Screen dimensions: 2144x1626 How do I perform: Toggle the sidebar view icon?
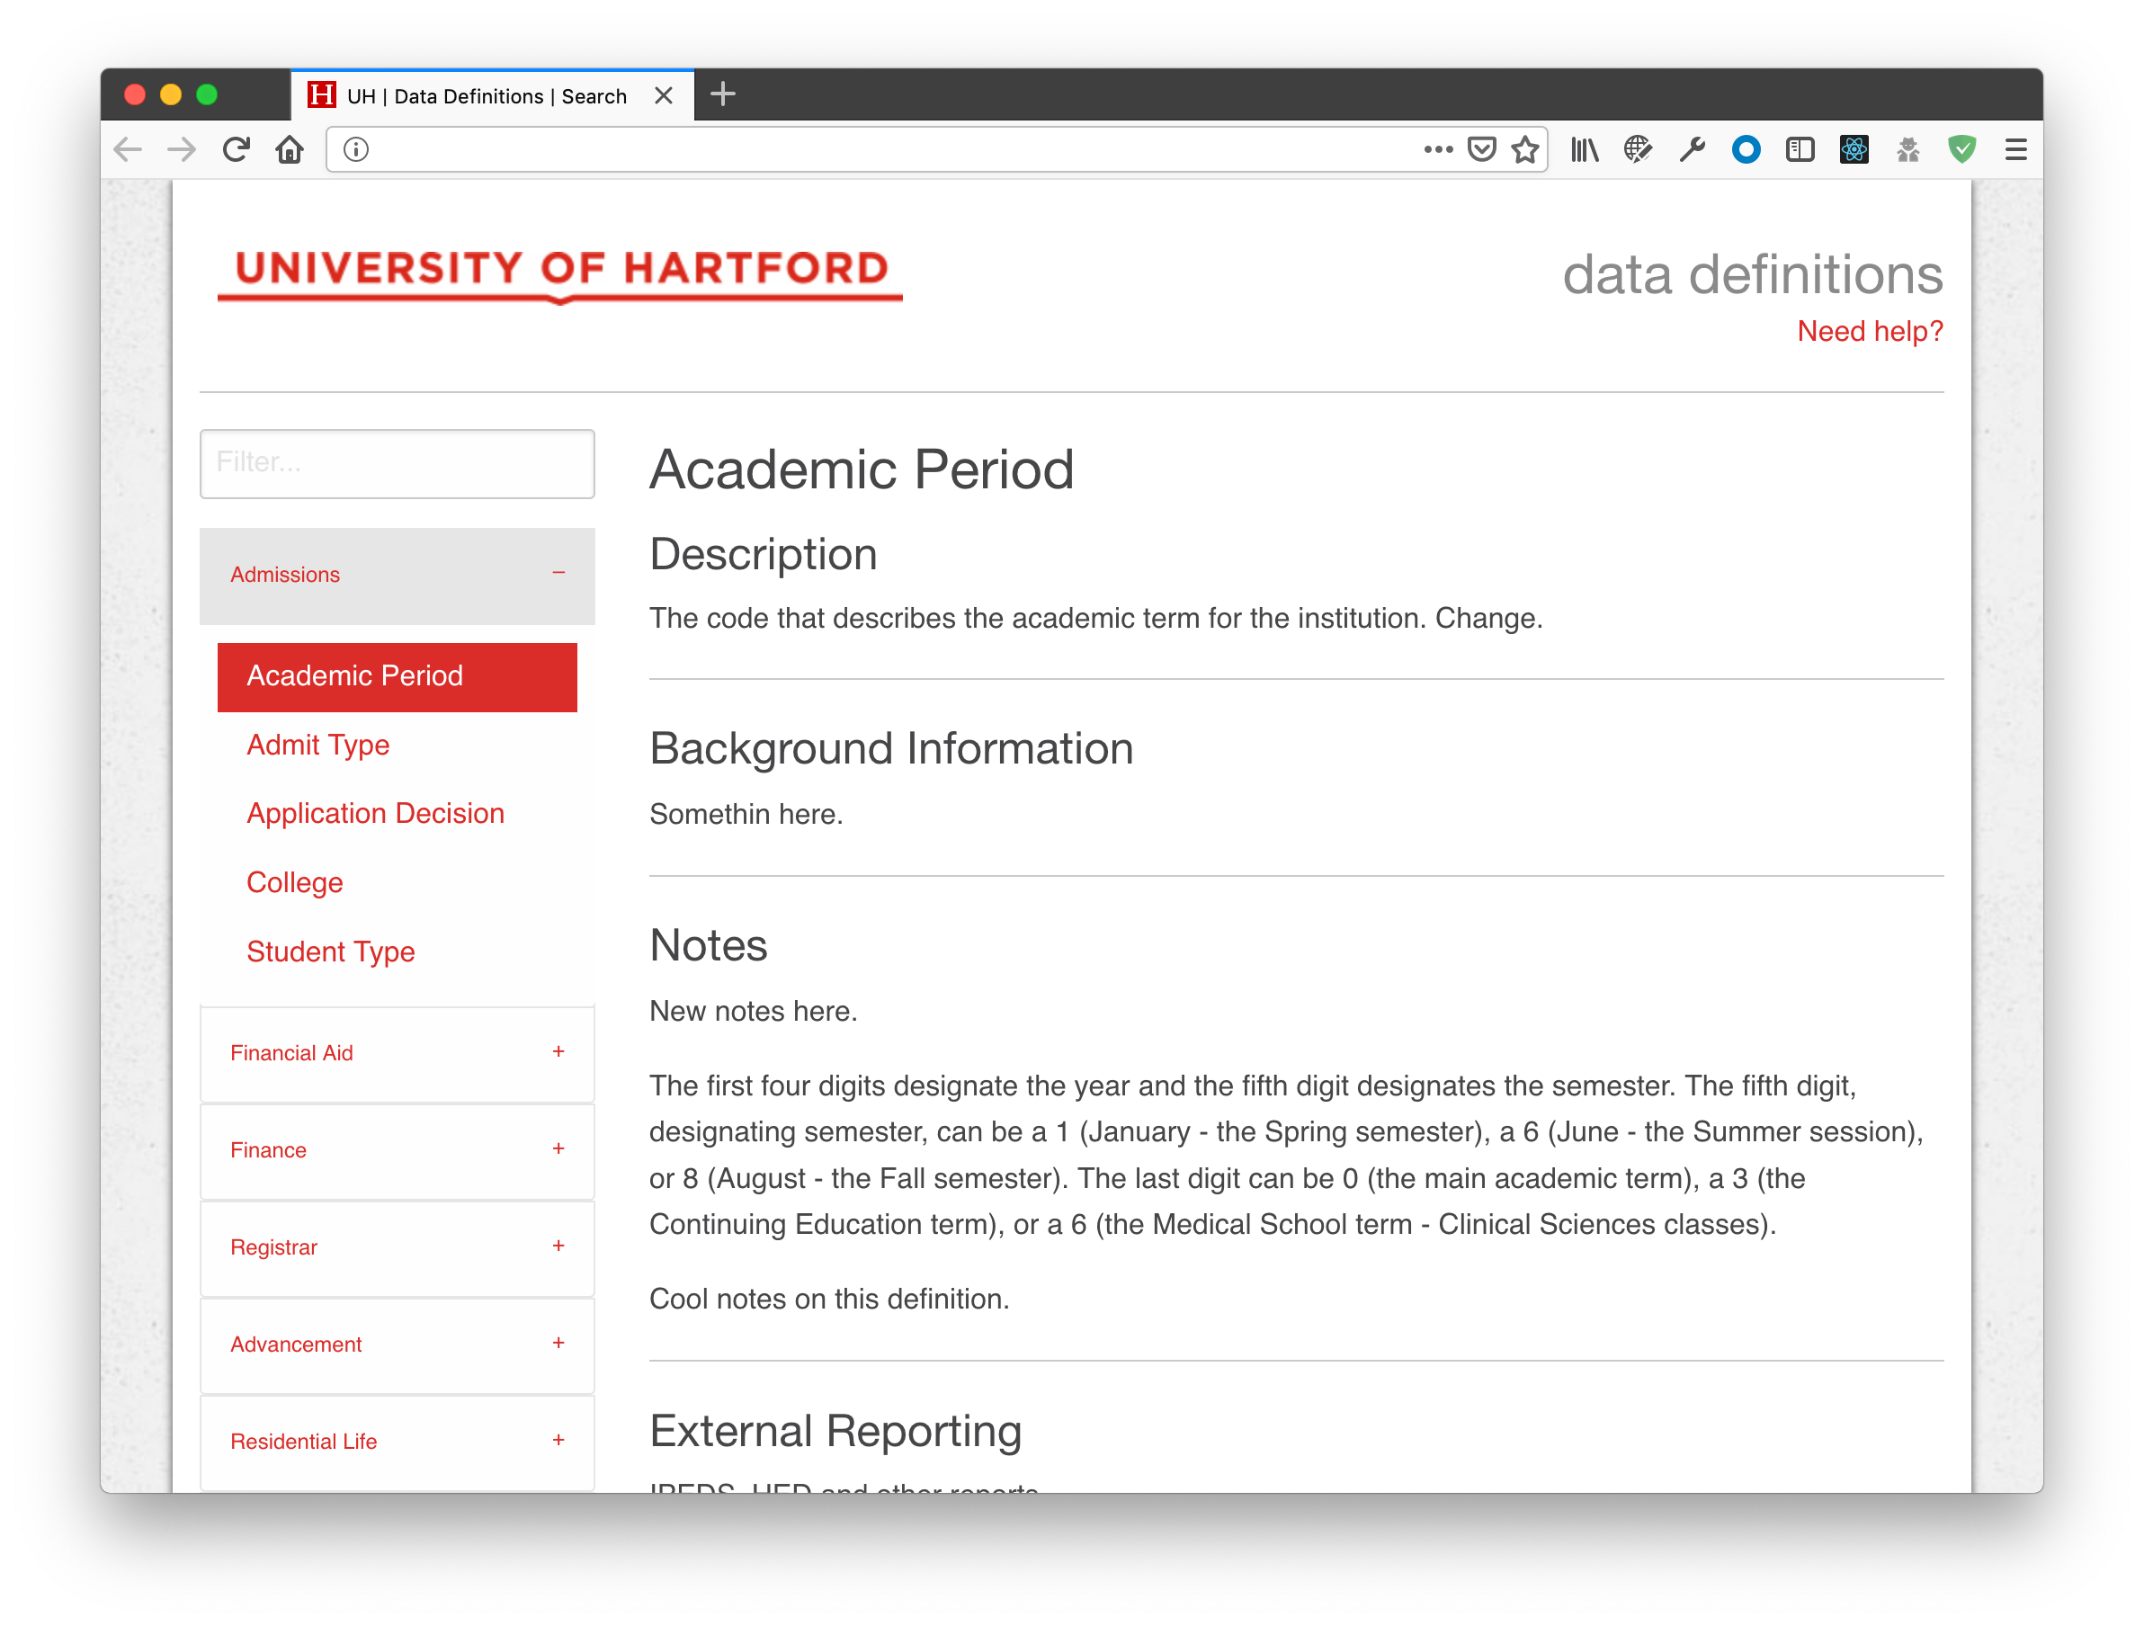1800,150
